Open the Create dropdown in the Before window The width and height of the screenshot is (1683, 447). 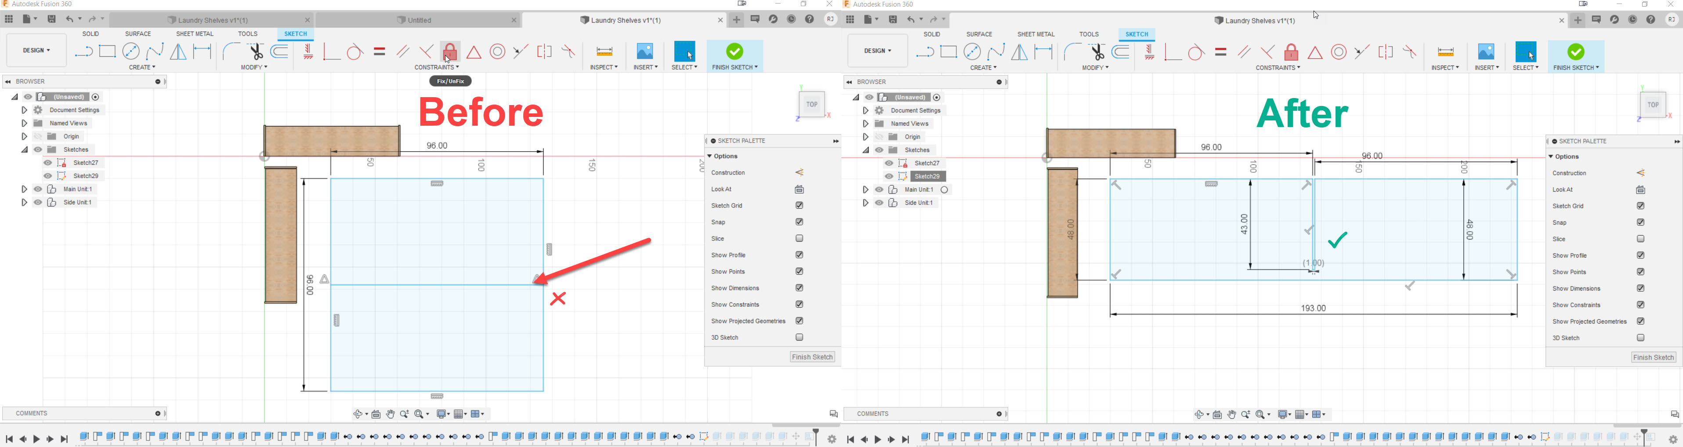(142, 67)
